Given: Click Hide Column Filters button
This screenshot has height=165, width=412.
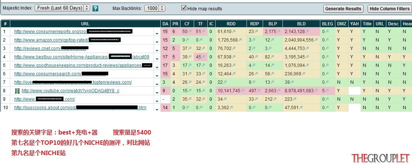Looking at the screenshot, I should point(389,9).
